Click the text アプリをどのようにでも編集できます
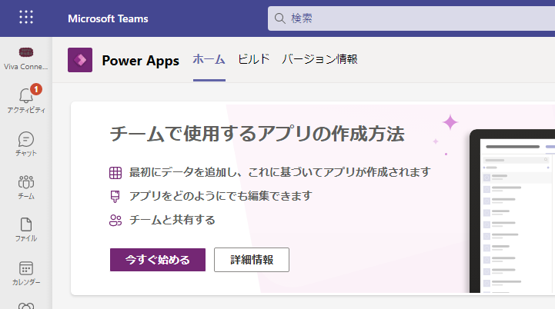This screenshot has width=555, height=309. coord(220,196)
